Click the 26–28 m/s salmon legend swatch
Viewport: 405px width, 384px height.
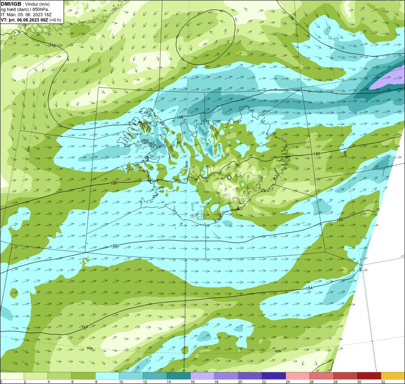click(x=321, y=376)
